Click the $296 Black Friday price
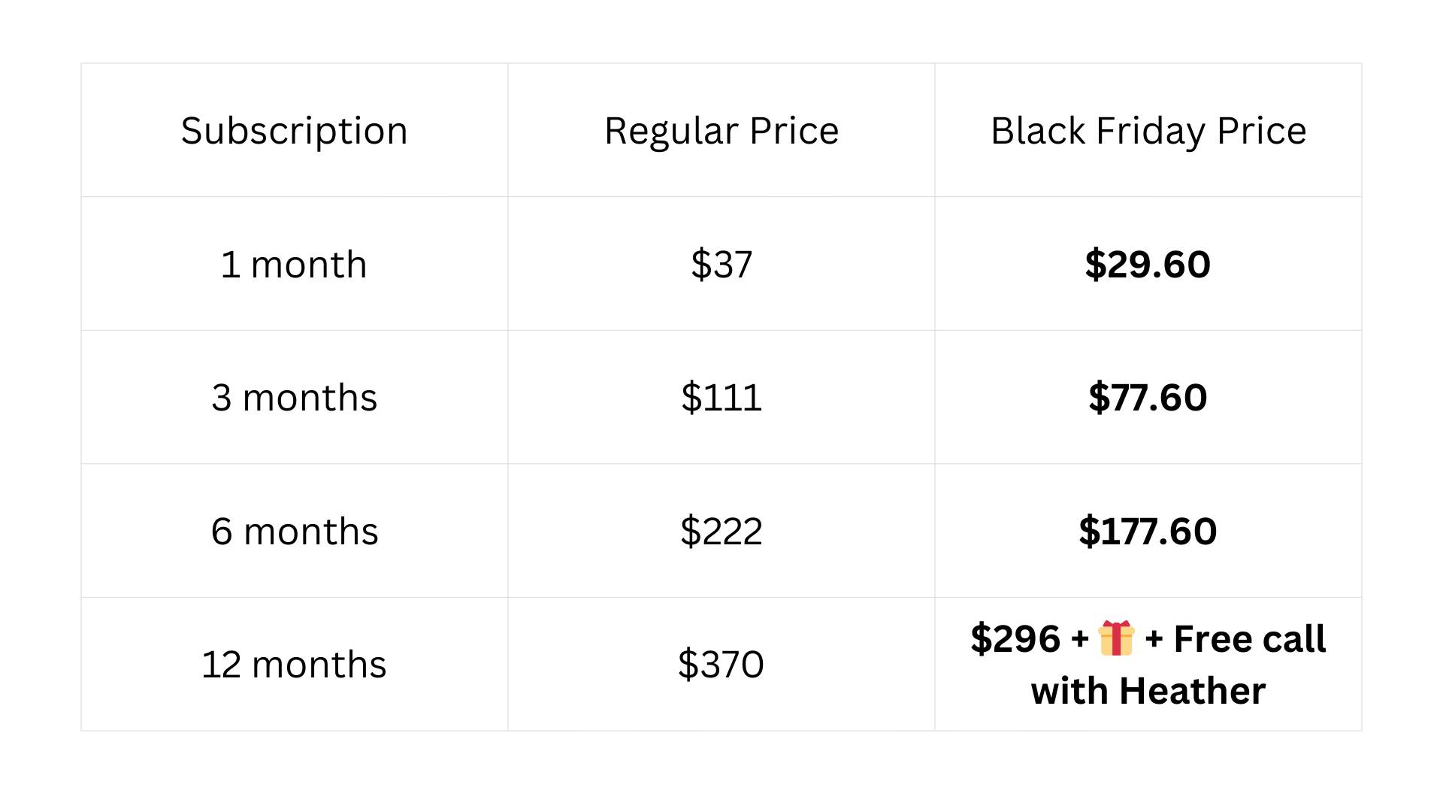 point(1015,639)
